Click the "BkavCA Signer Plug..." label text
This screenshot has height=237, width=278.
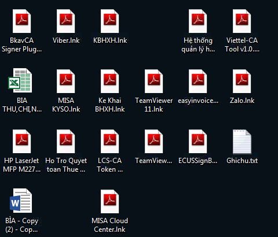[21, 45]
